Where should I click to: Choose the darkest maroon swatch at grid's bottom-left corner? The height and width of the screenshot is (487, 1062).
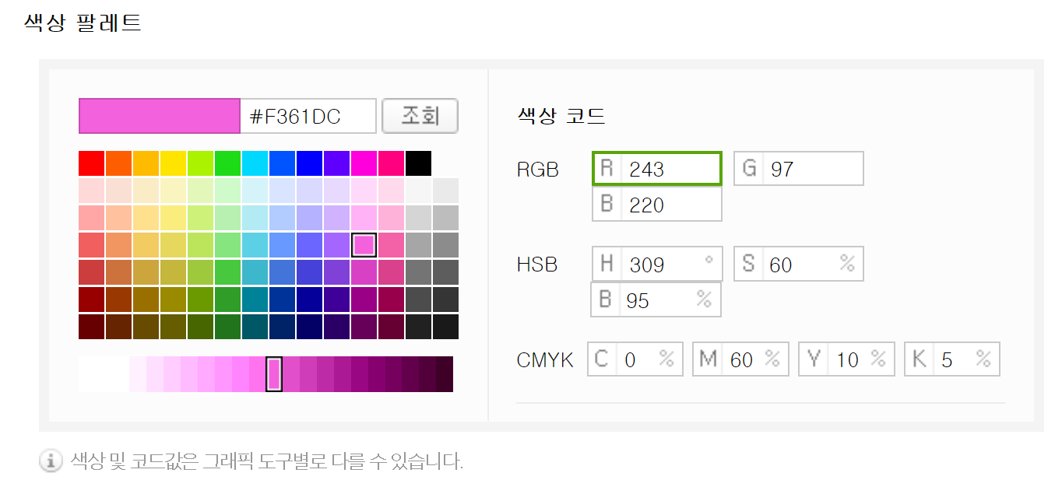pos(92,327)
